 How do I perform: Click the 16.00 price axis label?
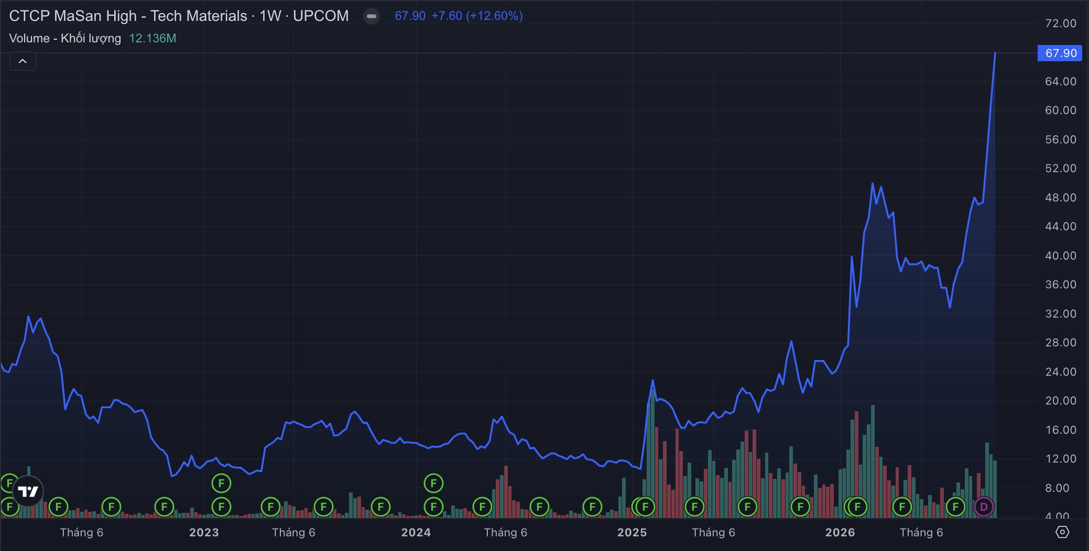[x=1061, y=430]
